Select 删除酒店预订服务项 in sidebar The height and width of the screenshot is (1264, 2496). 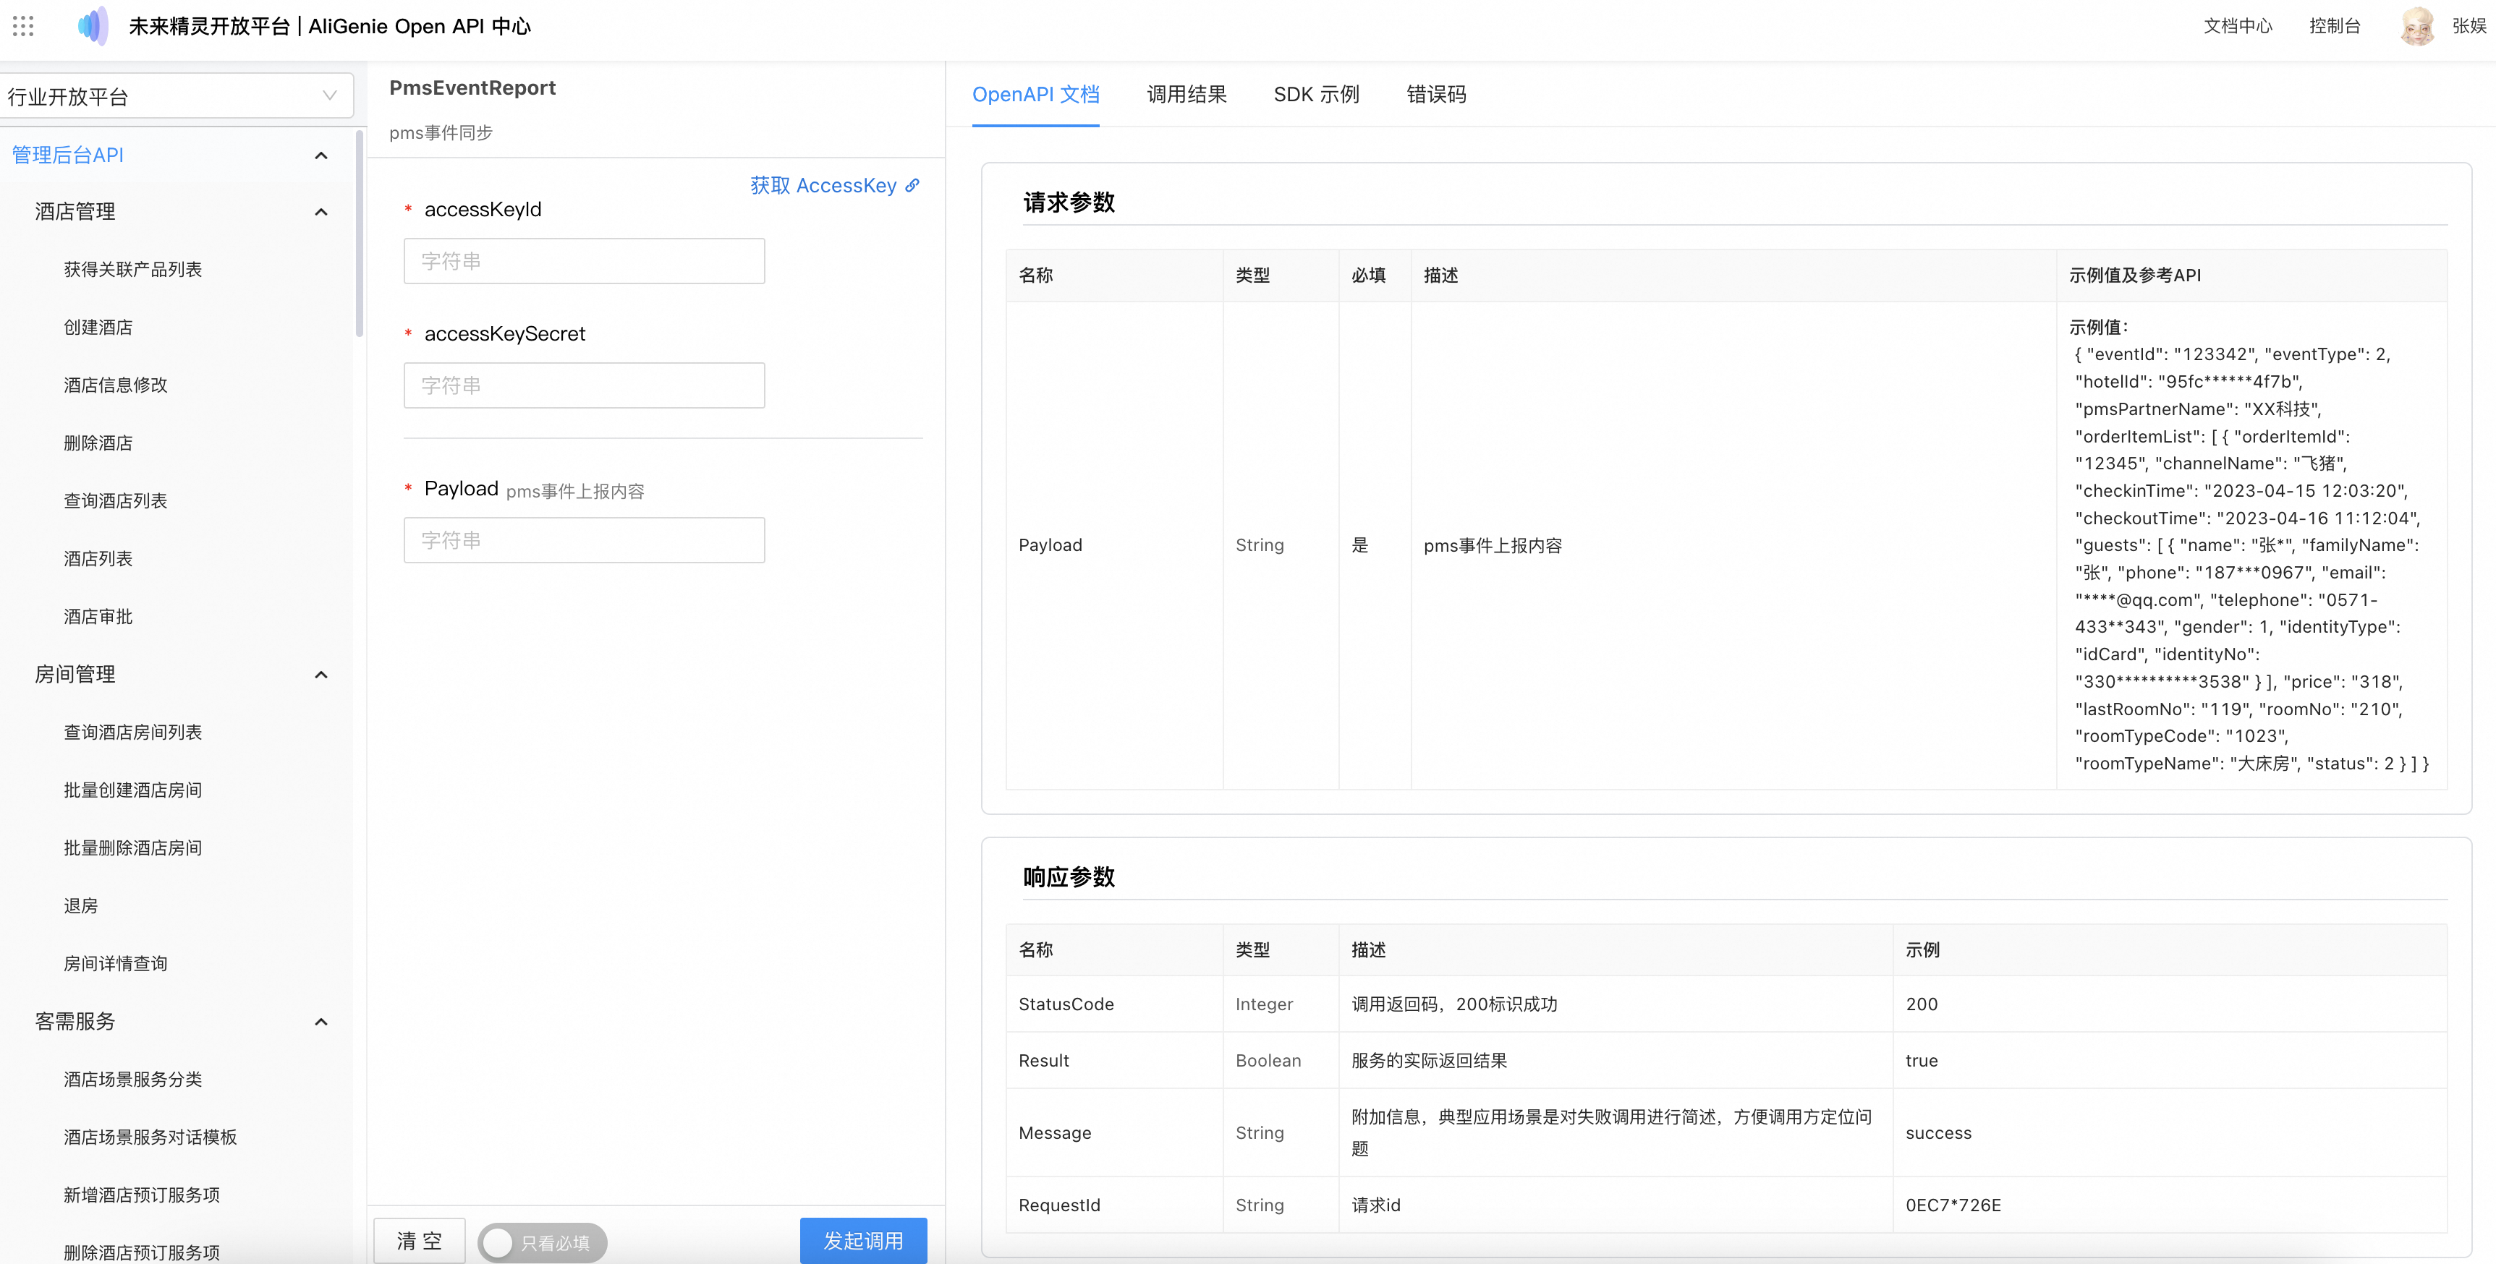(x=142, y=1252)
